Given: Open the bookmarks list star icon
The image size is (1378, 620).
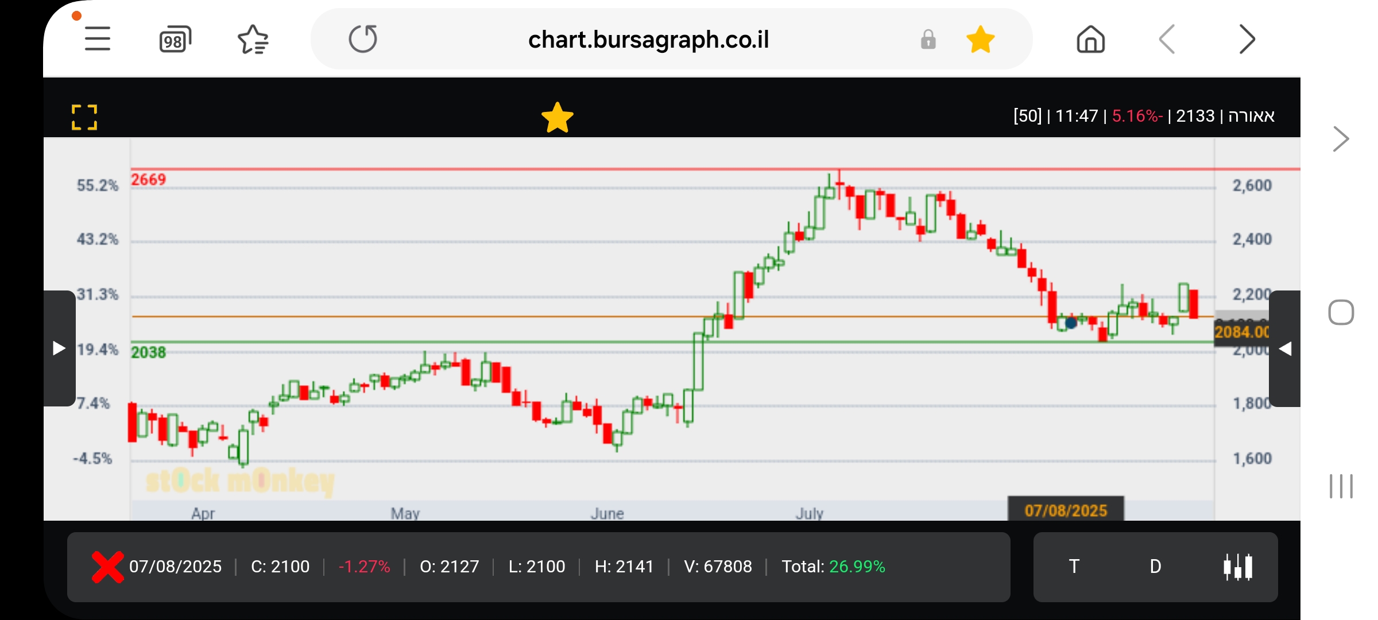Looking at the screenshot, I should [253, 40].
